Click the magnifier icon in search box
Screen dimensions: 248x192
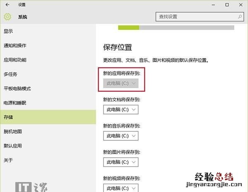coord(240,17)
